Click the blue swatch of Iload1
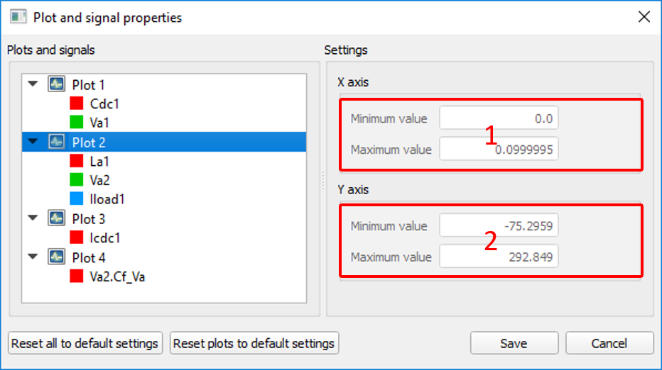 [77, 199]
